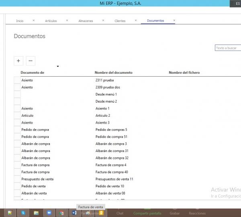Select the 'Presupuestos de venta 11' cell

pos(114,179)
